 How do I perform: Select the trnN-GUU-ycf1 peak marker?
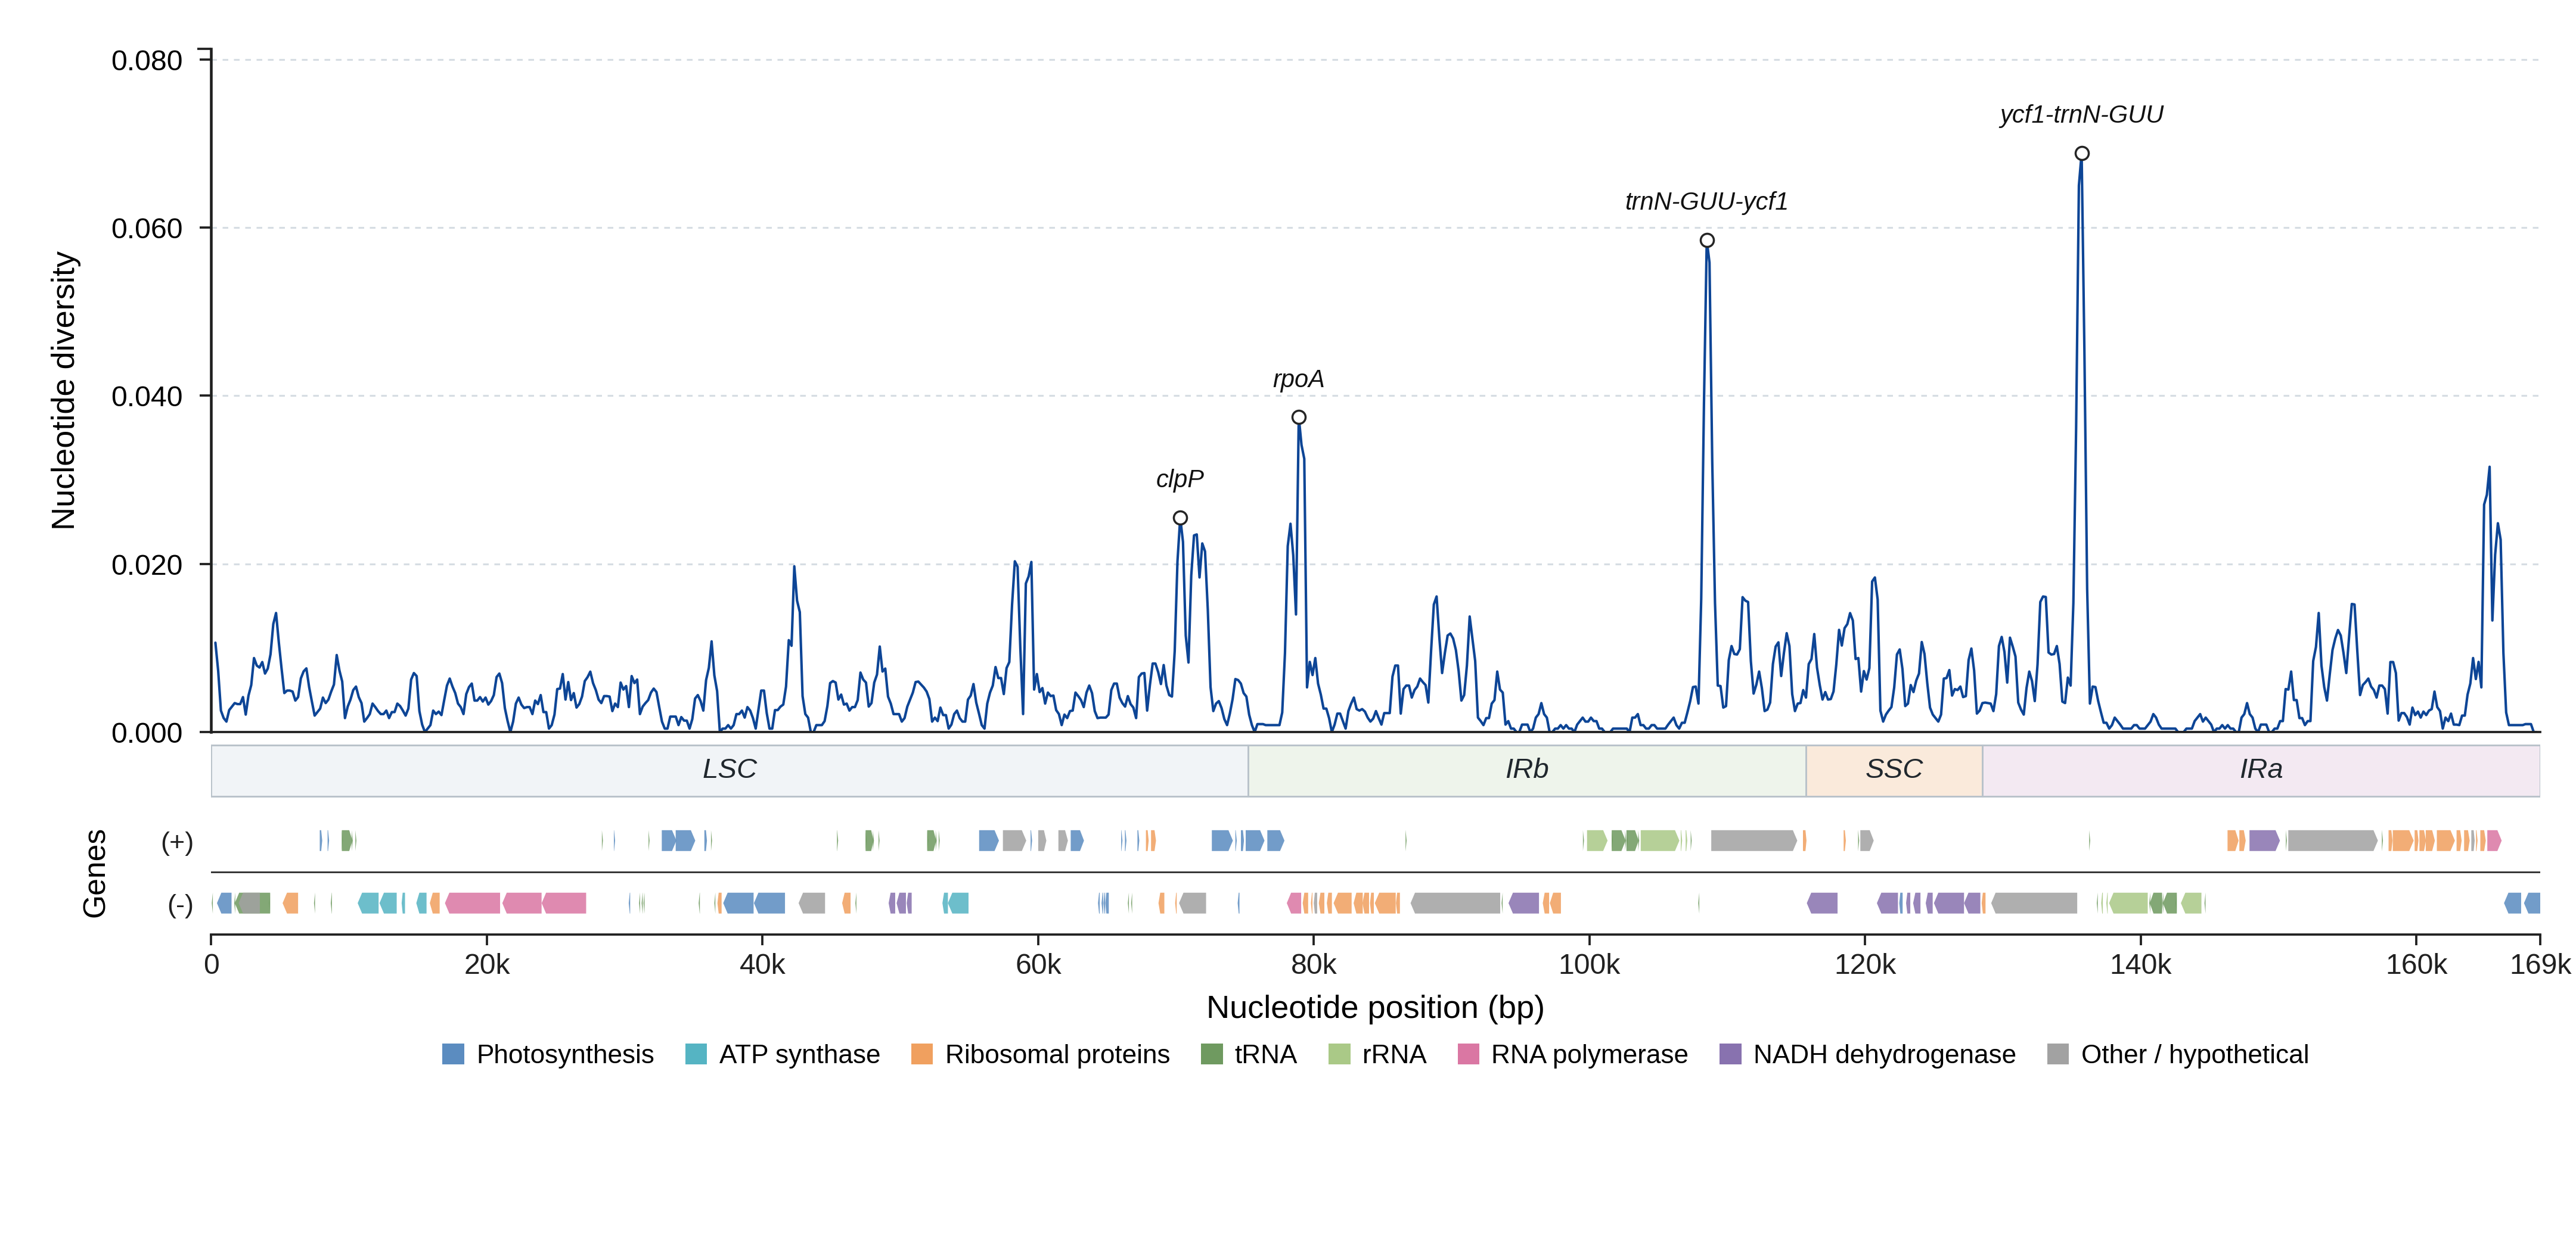click(x=1707, y=240)
